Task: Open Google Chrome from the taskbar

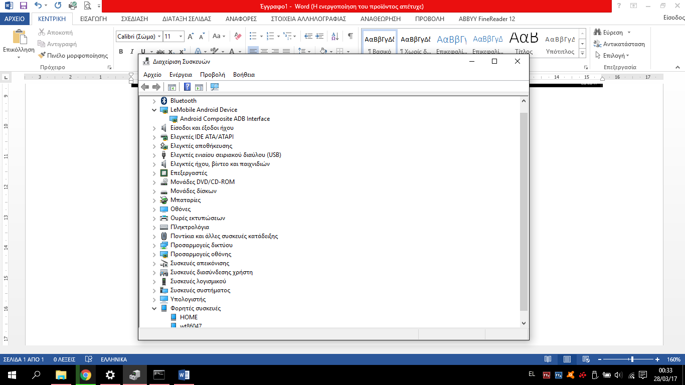Action: coord(86,374)
